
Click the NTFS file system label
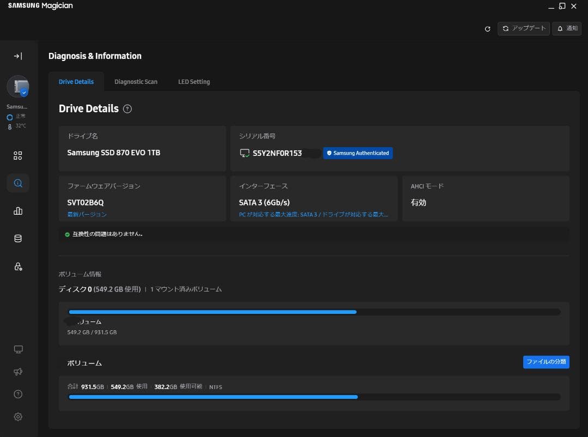point(216,387)
